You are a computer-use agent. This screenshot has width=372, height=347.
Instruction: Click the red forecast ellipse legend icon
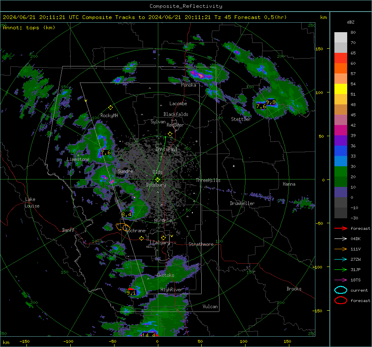pos(341,300)
